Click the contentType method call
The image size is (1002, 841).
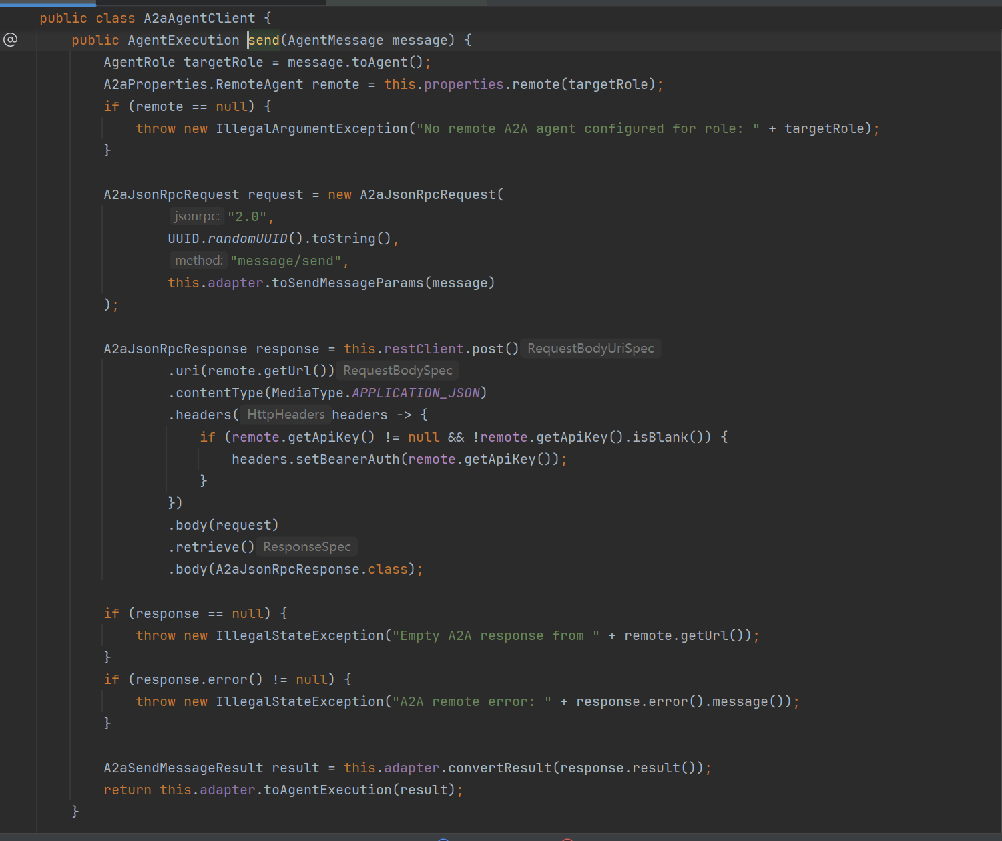pos(220,393)
